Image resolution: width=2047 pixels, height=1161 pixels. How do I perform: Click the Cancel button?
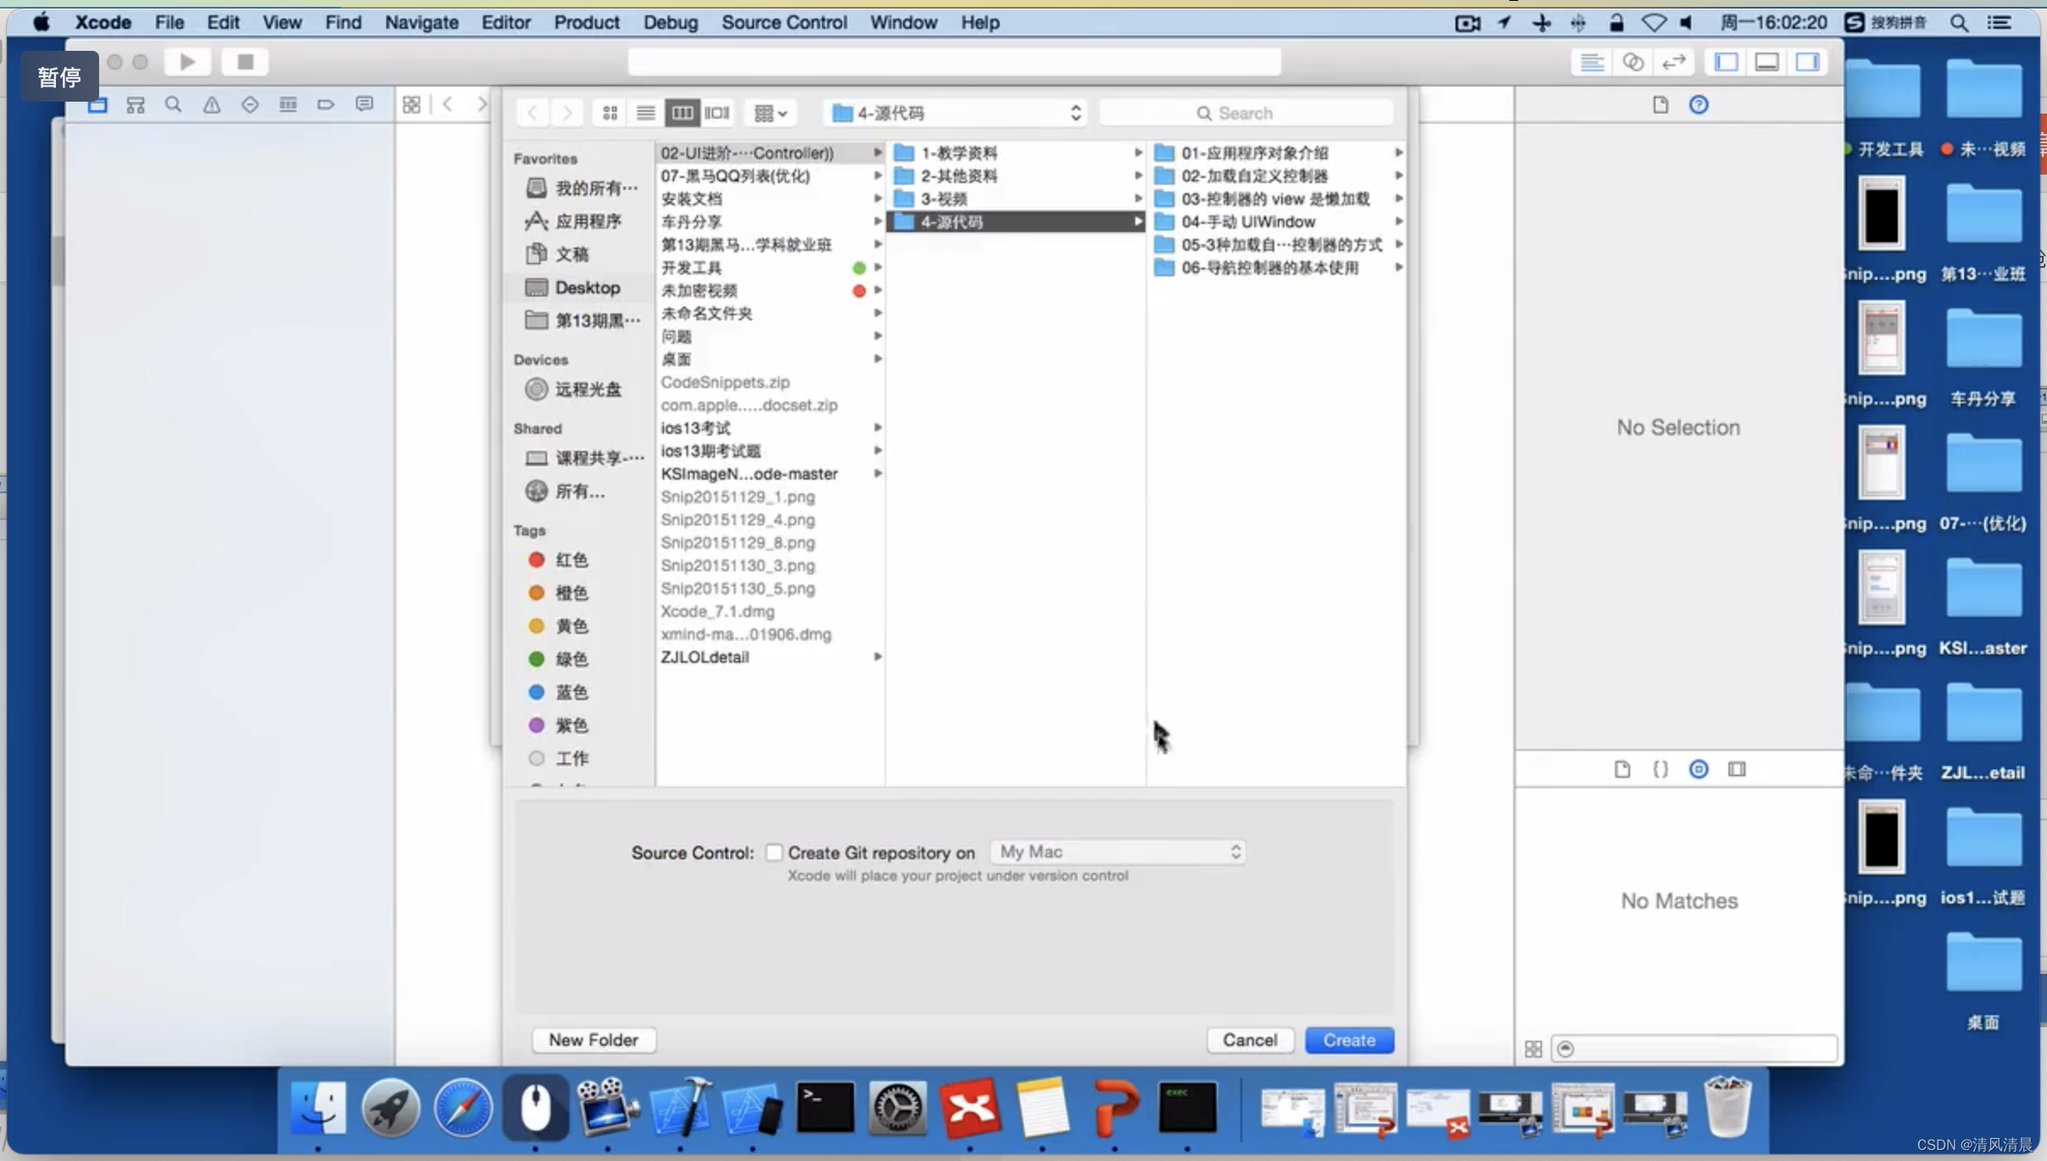click(1250, 1040)
